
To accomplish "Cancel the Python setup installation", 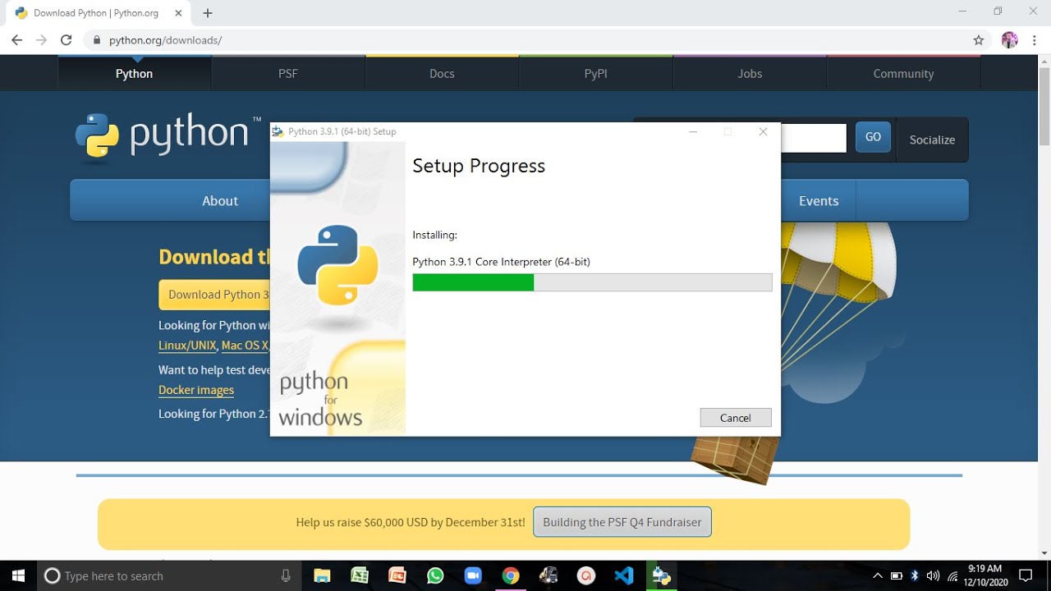I will tap(736, 418).
